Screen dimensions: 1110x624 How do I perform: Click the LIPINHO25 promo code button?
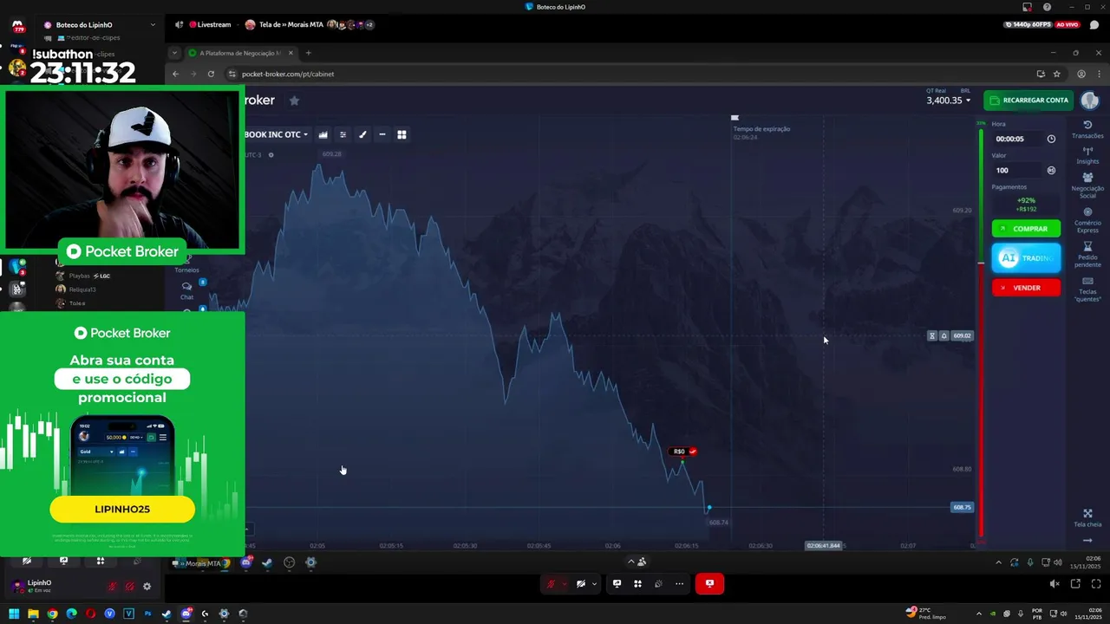[x=122, y=510]
